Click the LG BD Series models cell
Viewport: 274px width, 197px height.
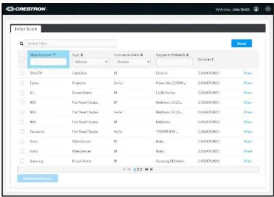(166, 93)
